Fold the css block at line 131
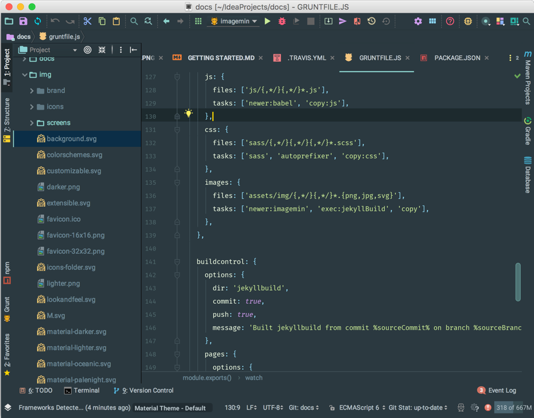Screen dimensions: 534x418 pos(177,130)
